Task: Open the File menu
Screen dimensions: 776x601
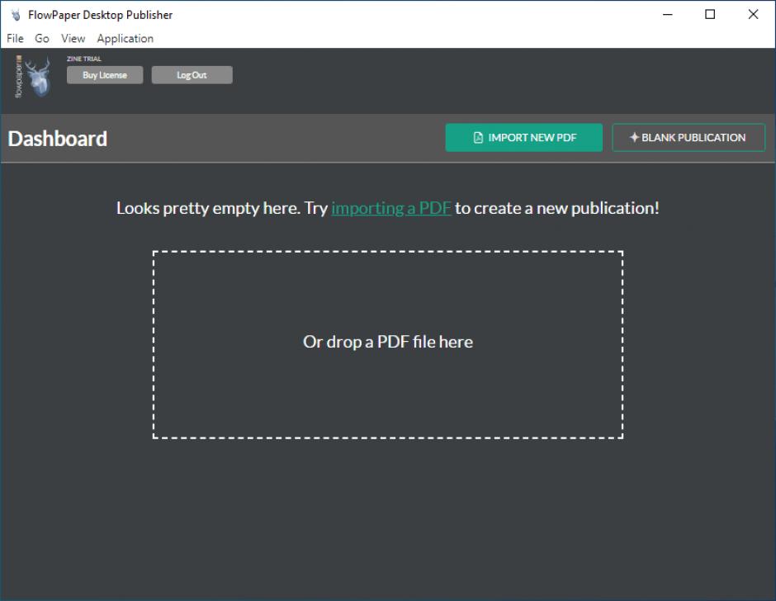Action: coord(15,38)
